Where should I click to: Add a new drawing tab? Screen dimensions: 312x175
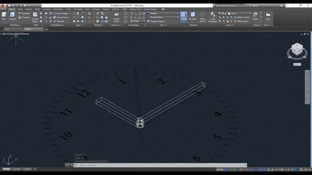click(x=46, y=29)
